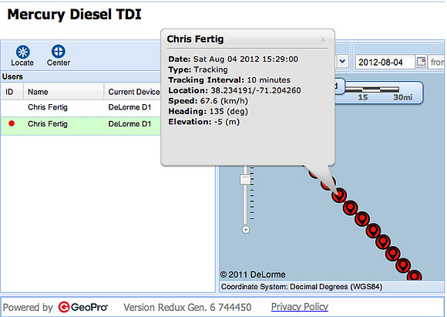This screenshot has height=317, width=447.
Task: Click the Center crosshair icon
Action: 58,52
